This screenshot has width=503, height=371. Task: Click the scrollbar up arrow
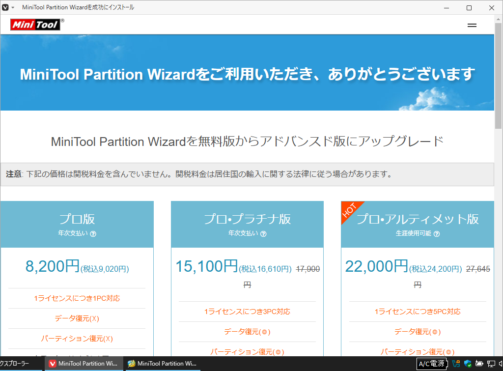(x=498, y=19)
